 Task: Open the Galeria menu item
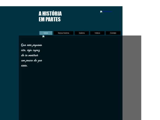point(82,33)
